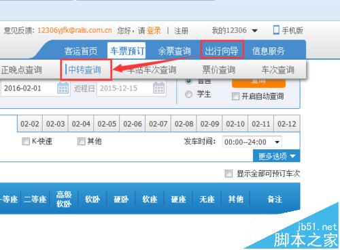
Task: Select the 学生 radio button
Action: coord(188,94)
